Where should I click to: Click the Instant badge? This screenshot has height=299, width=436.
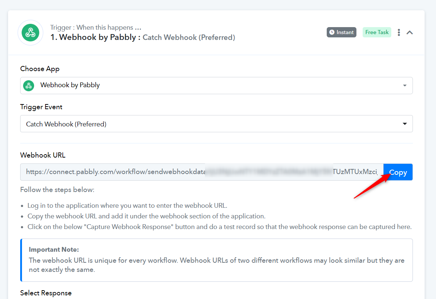pyautogui.click(x=341, y=32)
